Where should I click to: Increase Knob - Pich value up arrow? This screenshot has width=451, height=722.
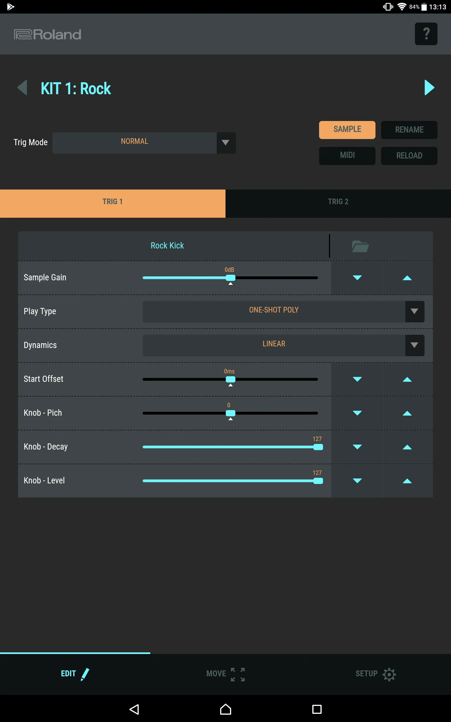tap(407, 413)
